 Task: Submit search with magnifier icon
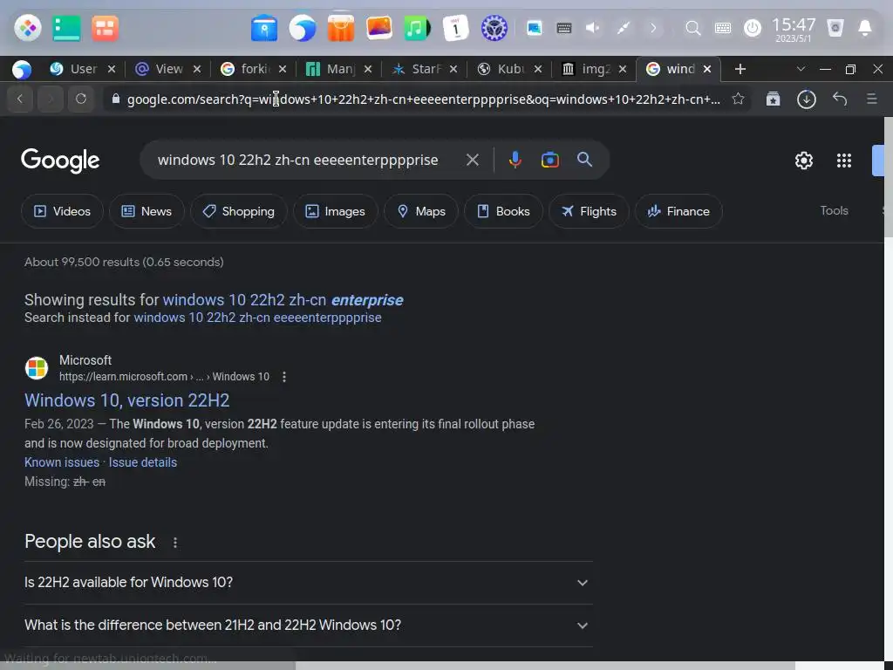(584, 160)
